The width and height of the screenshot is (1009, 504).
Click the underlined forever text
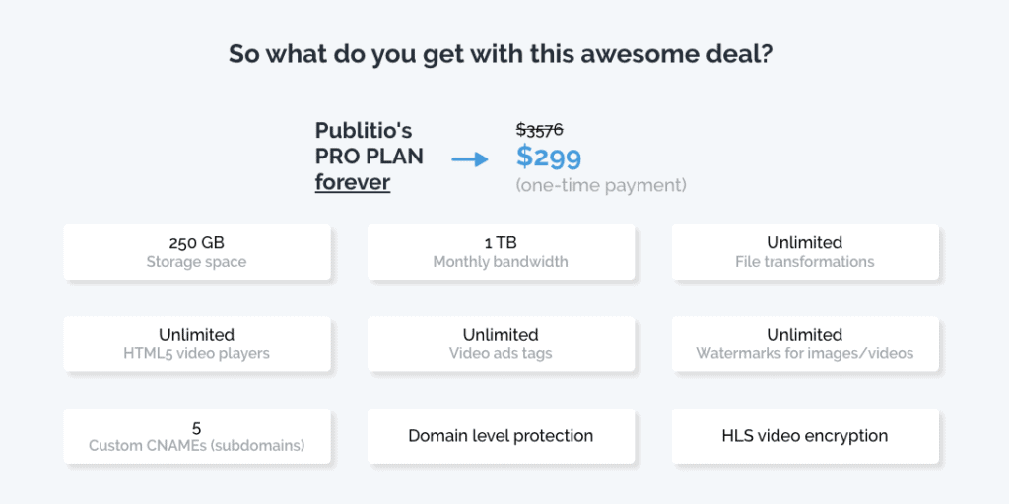353,182
